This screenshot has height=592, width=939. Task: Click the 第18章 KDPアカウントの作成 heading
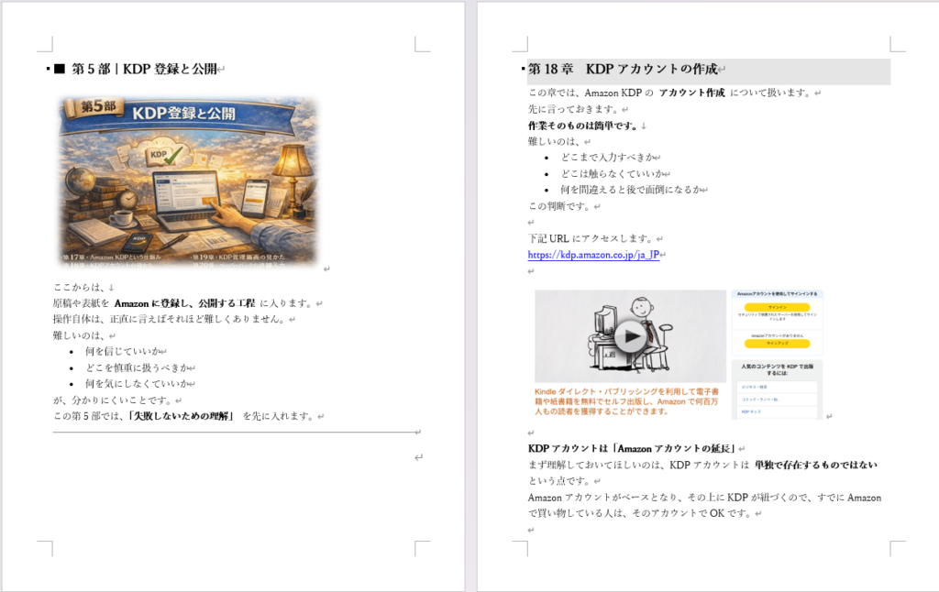point(623,70)
